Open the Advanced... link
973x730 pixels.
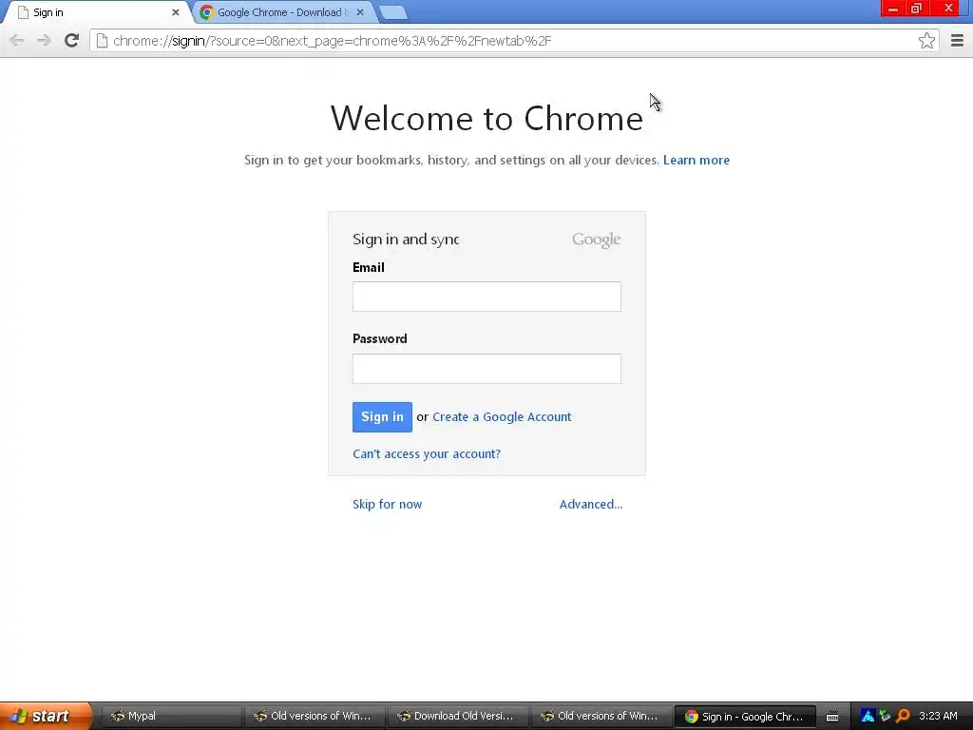pos(591,504)
